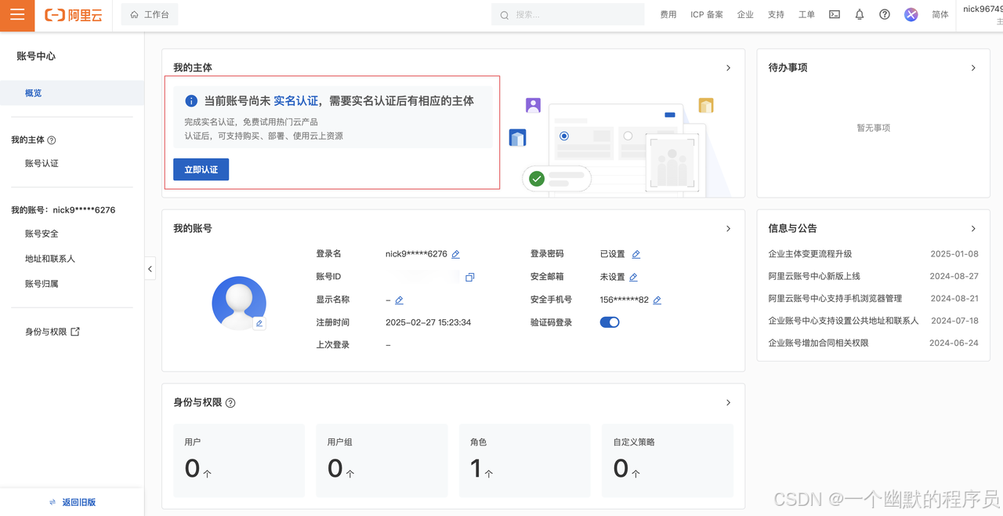Open the 工单 menu item

pos(806,15)
